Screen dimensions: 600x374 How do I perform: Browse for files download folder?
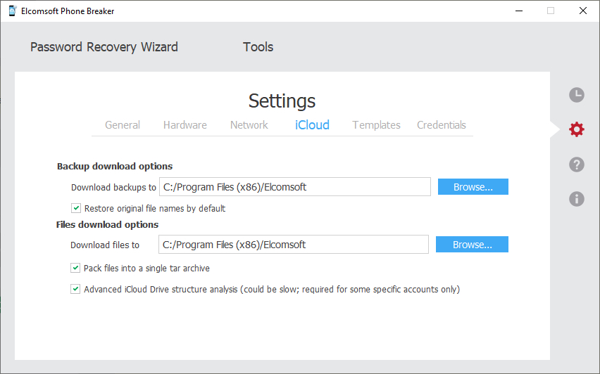click(x=472, y=245)
